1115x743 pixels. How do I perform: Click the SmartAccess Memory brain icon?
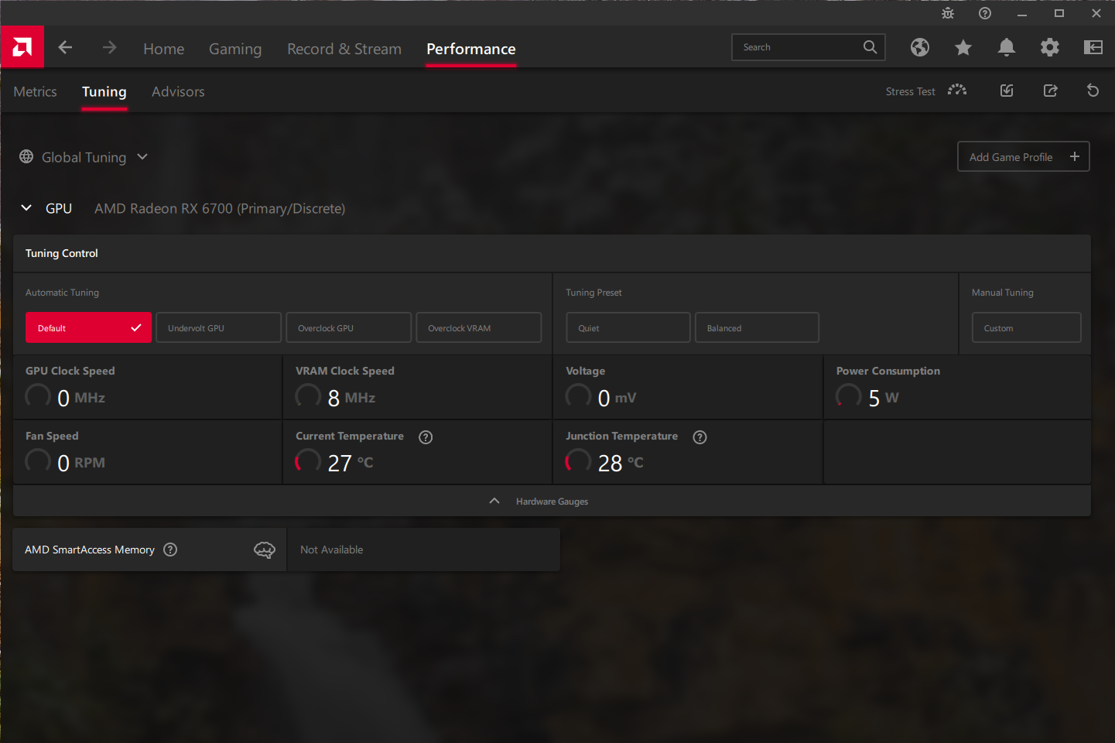(x=265, y=550)
